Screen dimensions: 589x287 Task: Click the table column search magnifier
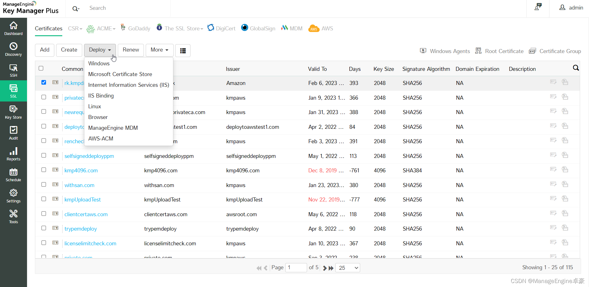coord(576,68)
